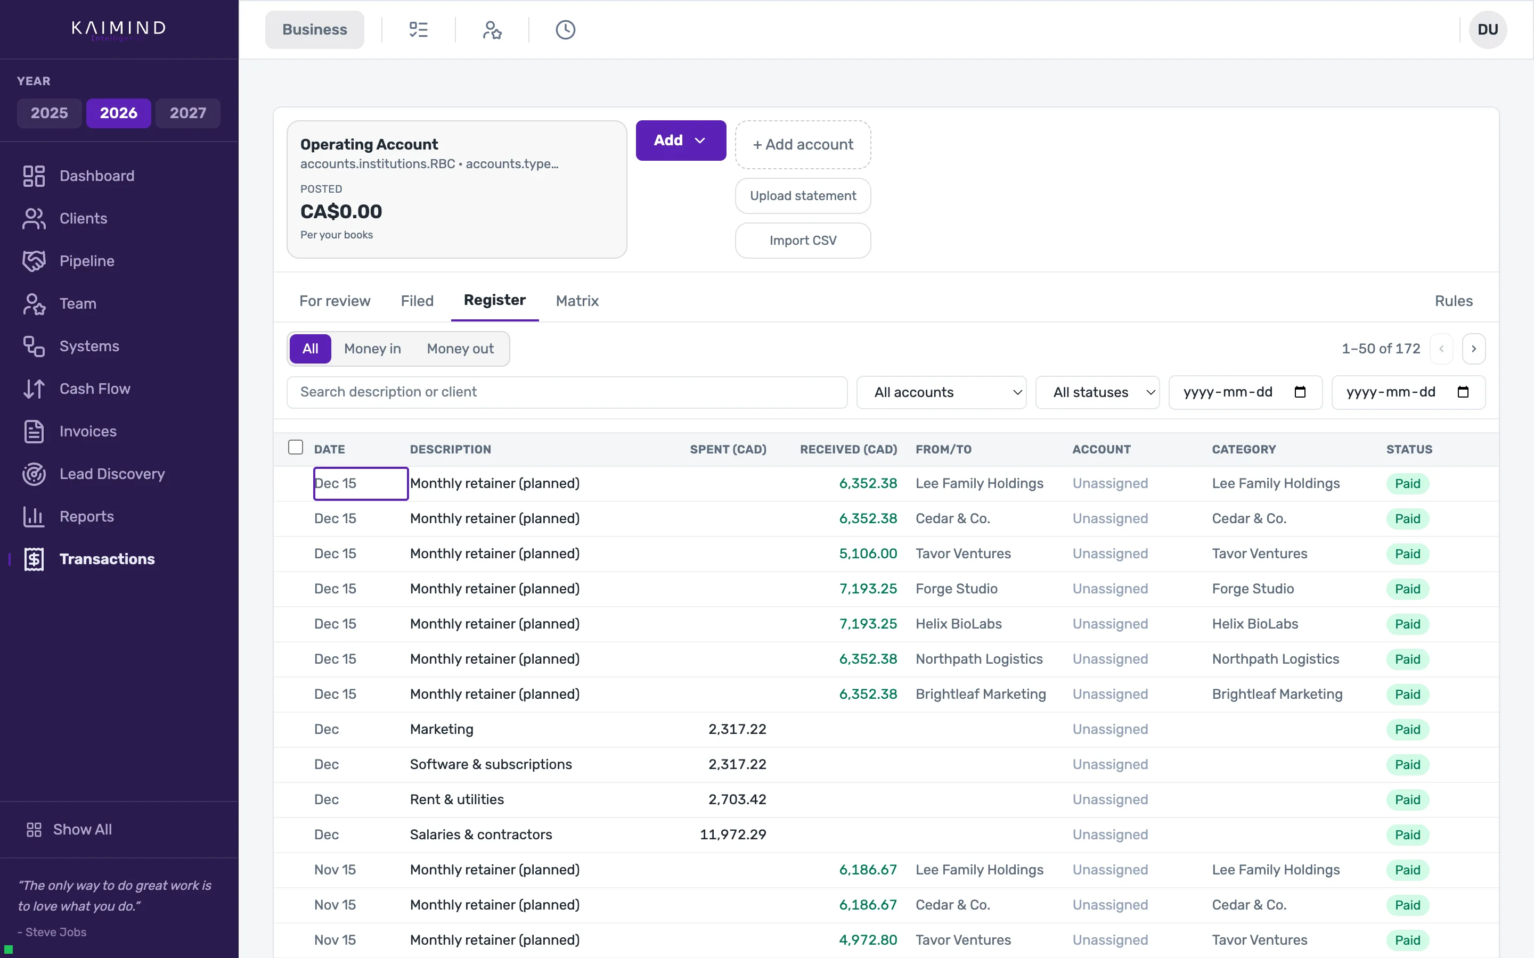Image resolution: width=1534 pixels, height=958 pixels.
Task: Select year 2025
Action: click(x=50, y=113)
